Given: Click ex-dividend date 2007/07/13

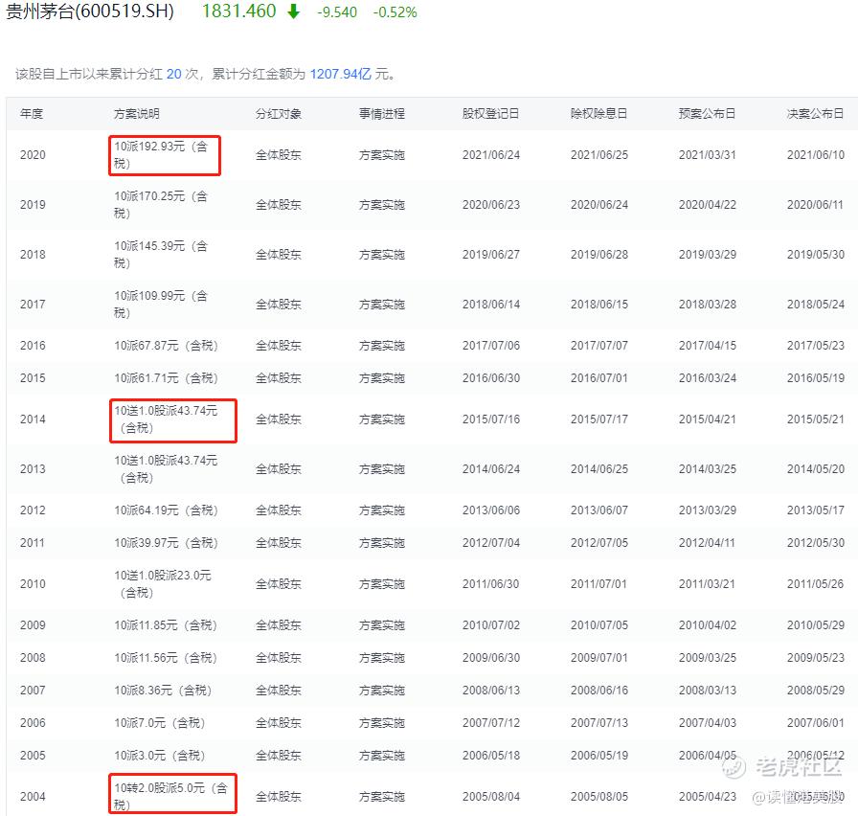Looking at the screenshot, I should pyautogui.click(x=599, y=723).
